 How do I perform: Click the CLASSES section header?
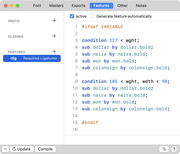16,37
